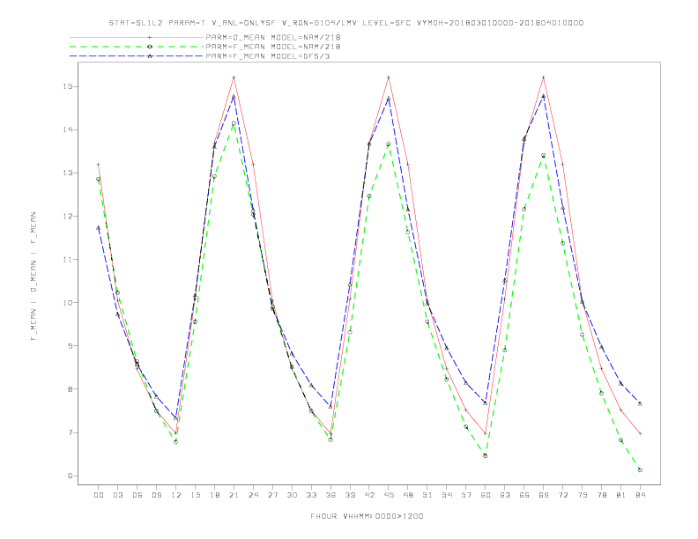Click y-axis tick label 7
The width and height of the screenshot is (698, 539).
(71, 432)
